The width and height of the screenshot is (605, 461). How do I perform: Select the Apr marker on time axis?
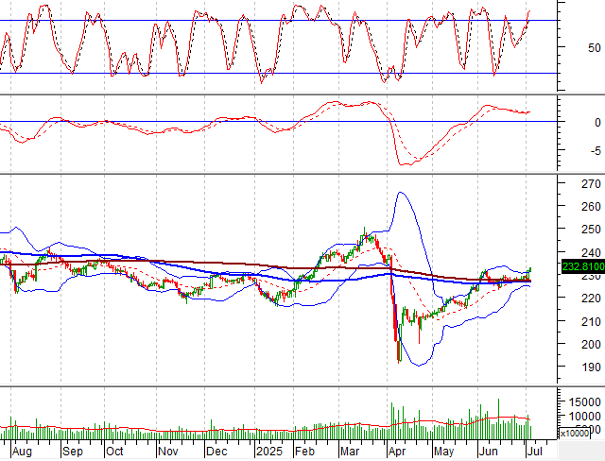tap(398, 452)
